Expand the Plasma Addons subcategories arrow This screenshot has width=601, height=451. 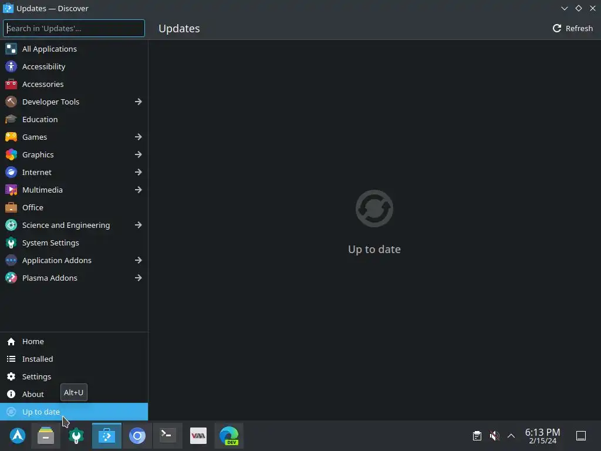(139, 278)
